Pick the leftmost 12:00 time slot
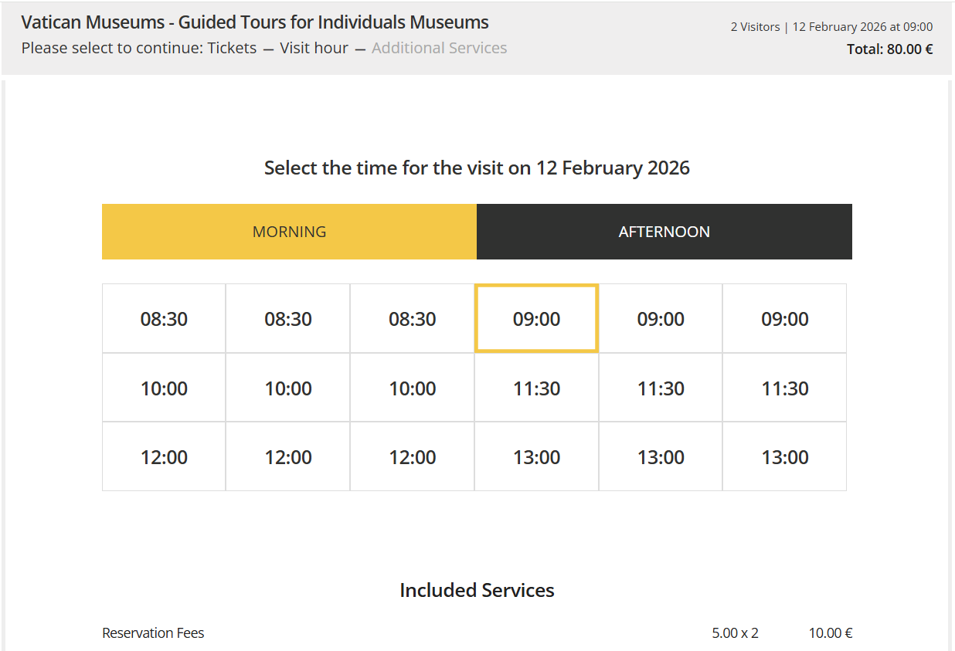Screen dimensions: 955x651 tap(164, 457)
